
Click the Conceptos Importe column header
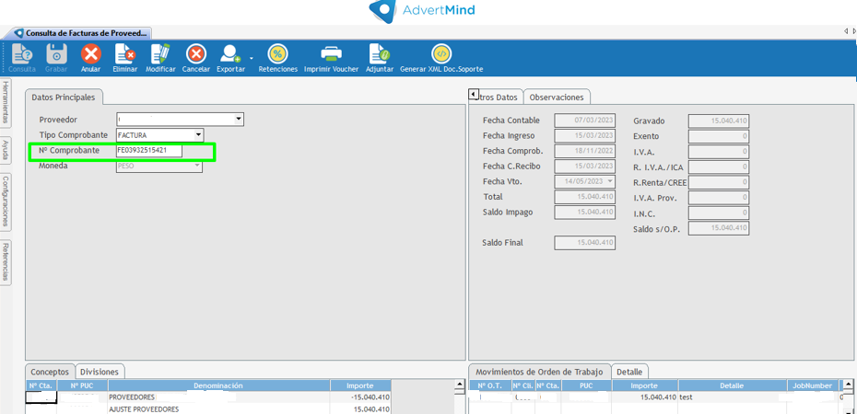[x=360, y=385]
